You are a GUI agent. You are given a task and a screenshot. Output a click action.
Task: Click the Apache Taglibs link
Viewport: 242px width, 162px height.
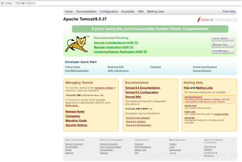pyautogui.click(x=221, y=114)
